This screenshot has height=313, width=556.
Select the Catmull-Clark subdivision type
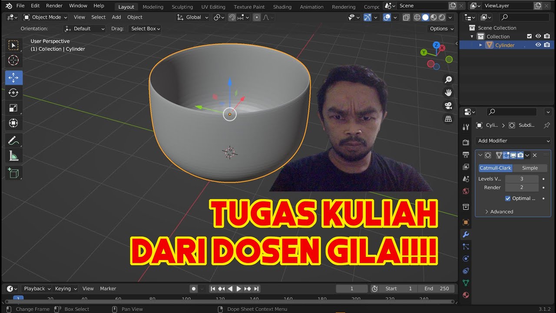(x=496, y=168)
